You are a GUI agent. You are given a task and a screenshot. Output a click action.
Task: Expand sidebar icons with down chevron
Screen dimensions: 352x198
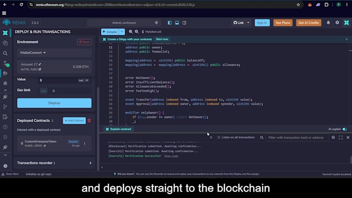pyautogui.click(x=5, y=155)
